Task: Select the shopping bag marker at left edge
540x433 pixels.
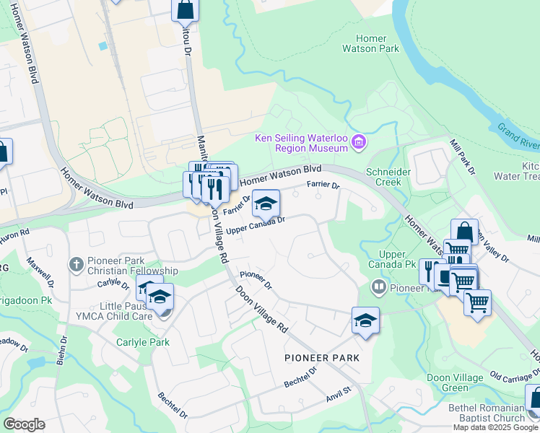Action: pyautogui.click(x=5, y=153)
